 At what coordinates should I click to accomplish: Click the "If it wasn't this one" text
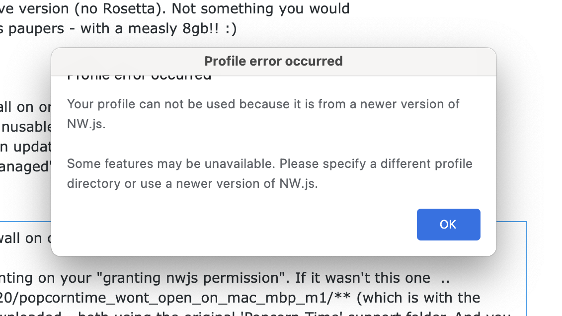(x=362, y=278)
